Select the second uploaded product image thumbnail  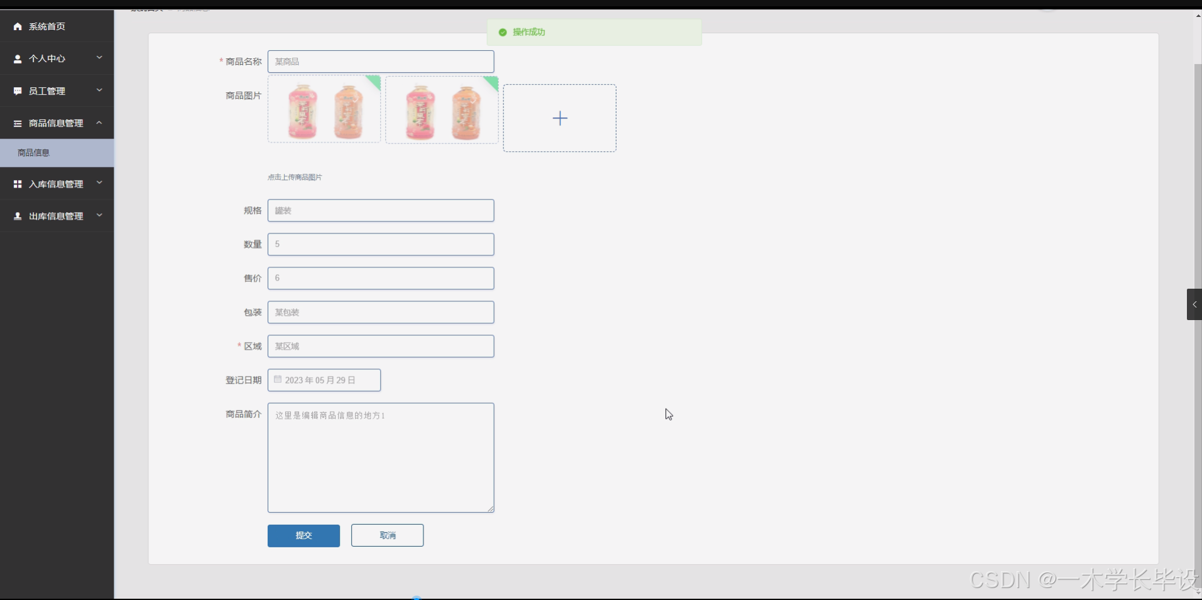[x=442, y=110]
